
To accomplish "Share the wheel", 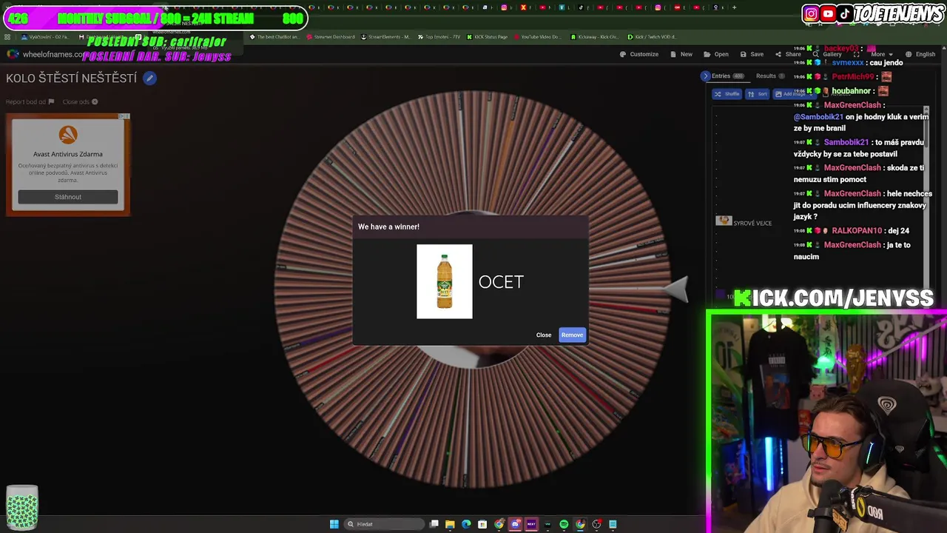I will coord(788,54).
